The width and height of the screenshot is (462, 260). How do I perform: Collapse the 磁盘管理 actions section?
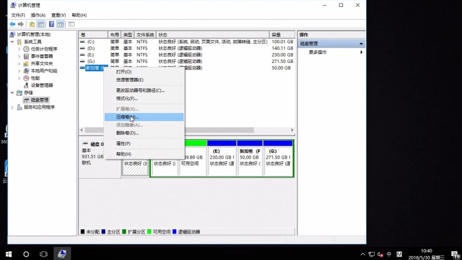click(x=361, y=44)
